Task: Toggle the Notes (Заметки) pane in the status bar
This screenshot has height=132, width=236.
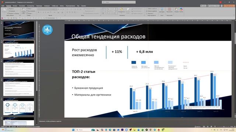Action: click(198, 126)
